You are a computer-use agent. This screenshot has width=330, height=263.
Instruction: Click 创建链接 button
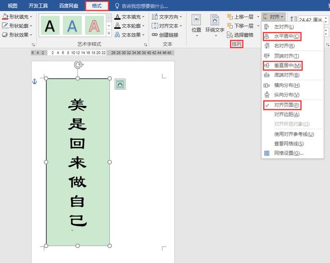(166, 35)
